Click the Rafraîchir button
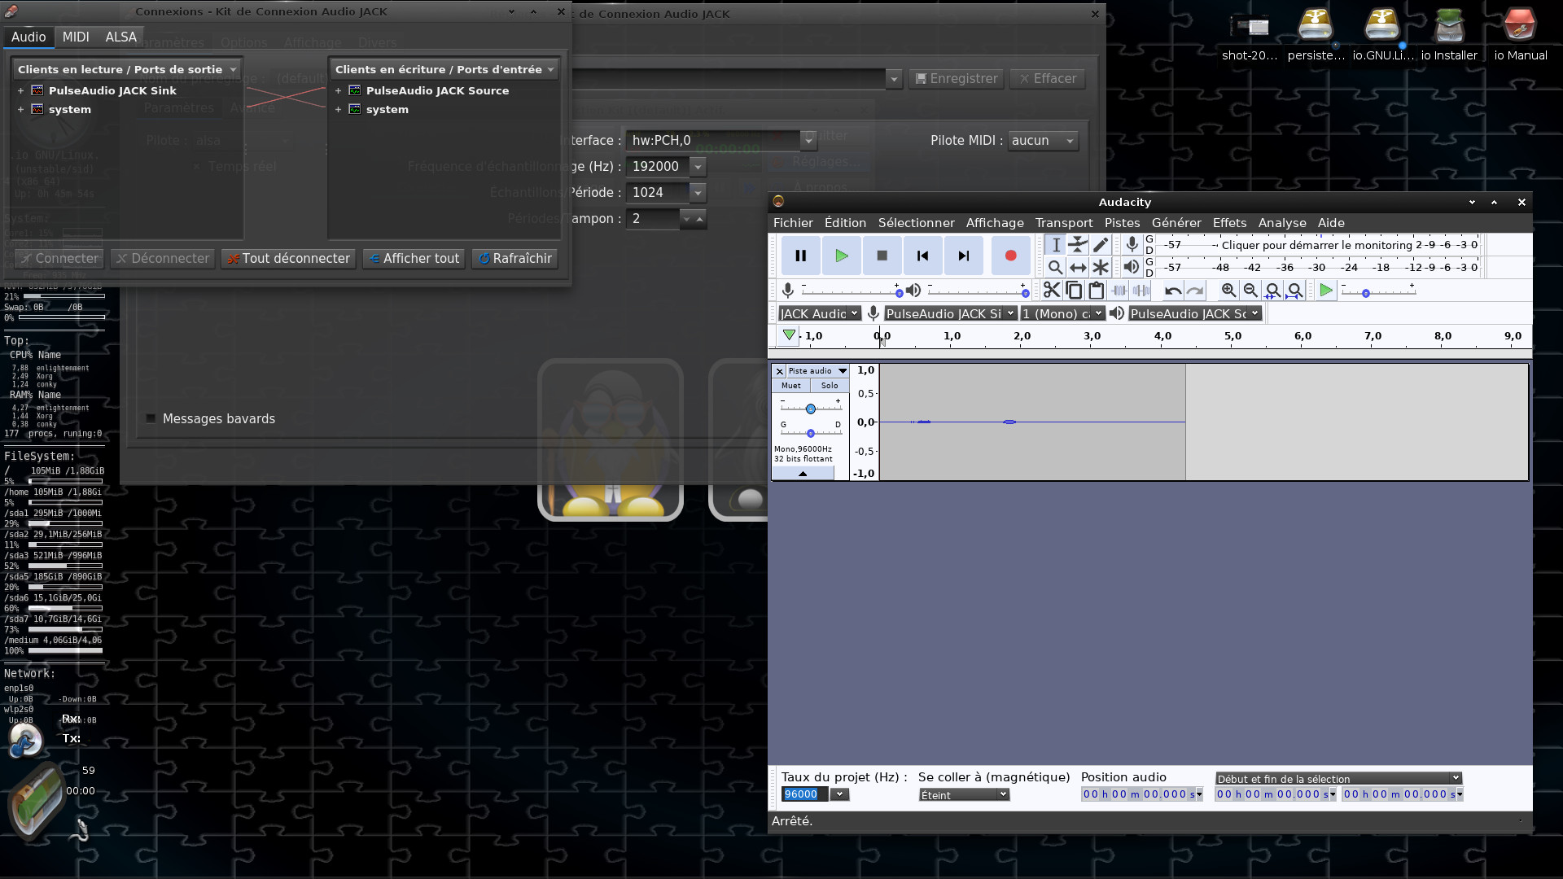 [x=514, y=258]
